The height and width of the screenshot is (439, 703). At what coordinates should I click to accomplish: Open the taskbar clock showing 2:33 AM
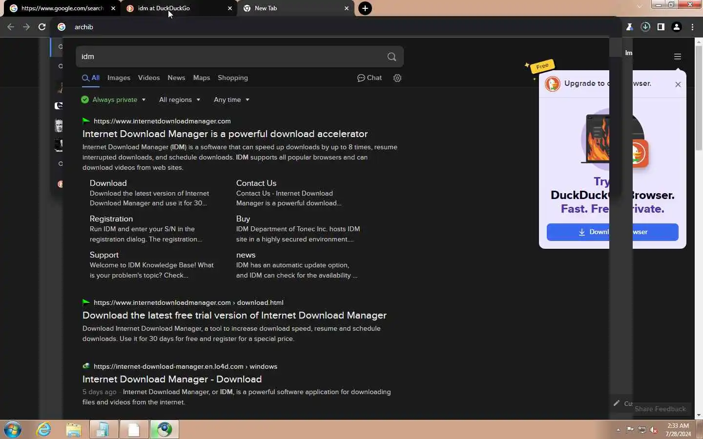click(x=678, y=430)
